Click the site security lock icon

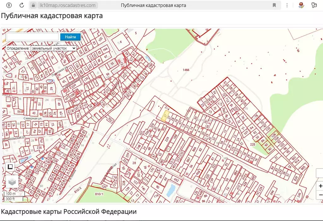coord(33,5)
